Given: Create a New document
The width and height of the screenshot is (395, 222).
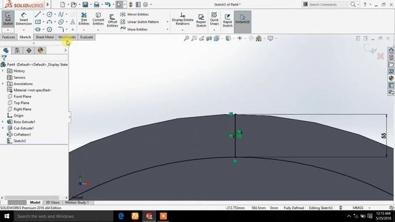Looking at the screenshot, I should (62, 4).
